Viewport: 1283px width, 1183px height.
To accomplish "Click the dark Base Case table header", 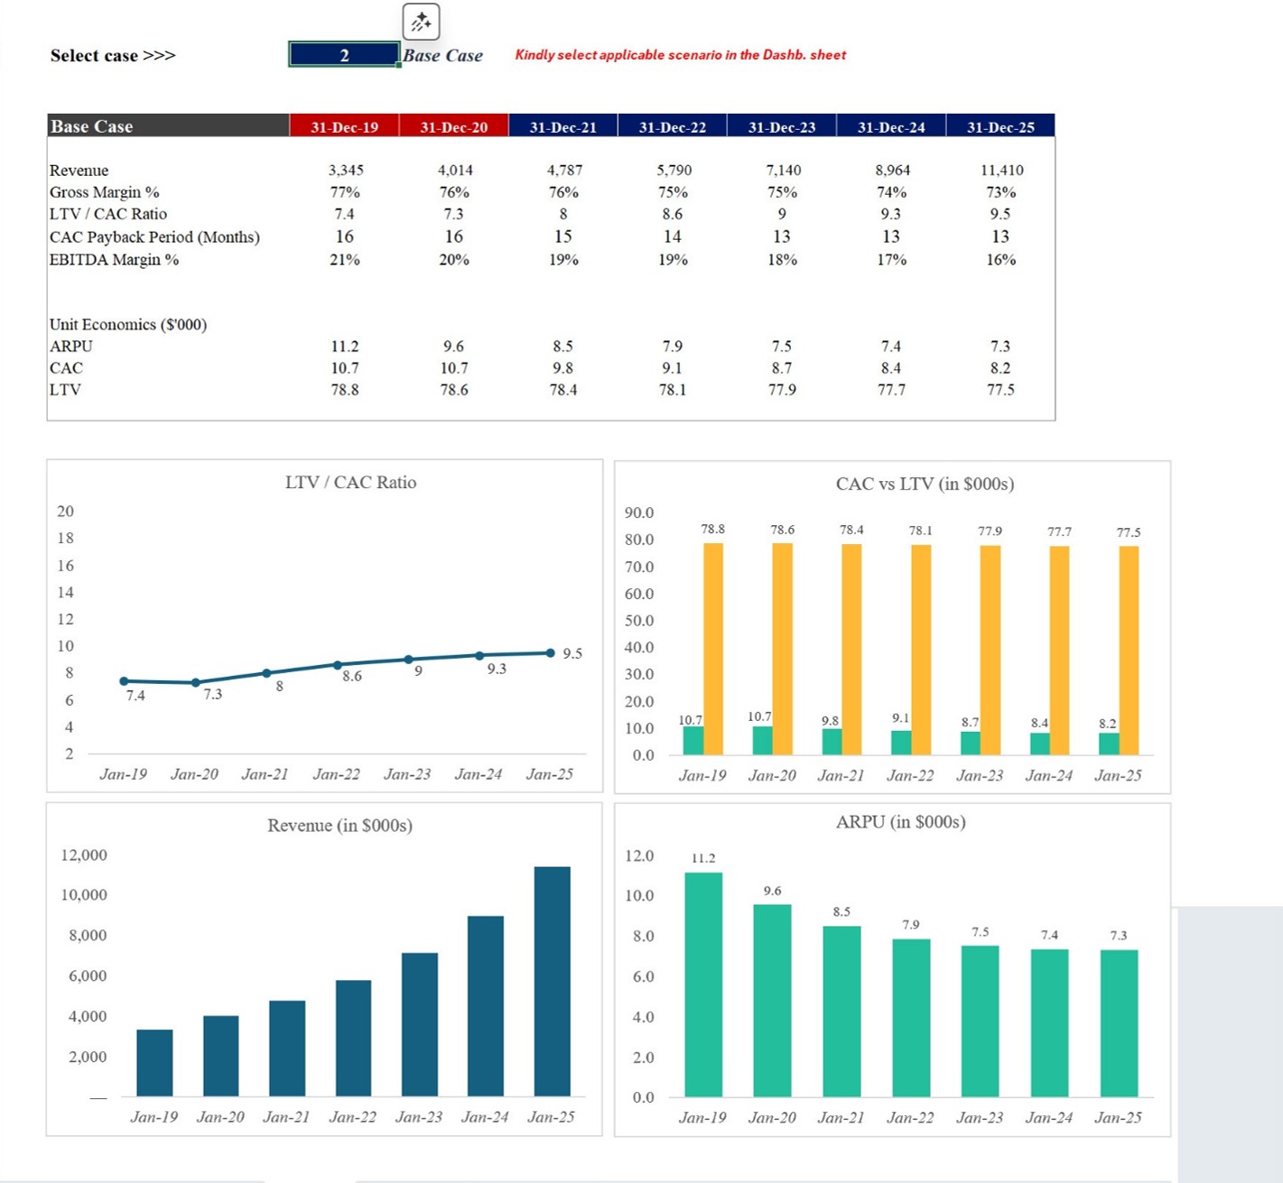I will click(x=168, y=126).
